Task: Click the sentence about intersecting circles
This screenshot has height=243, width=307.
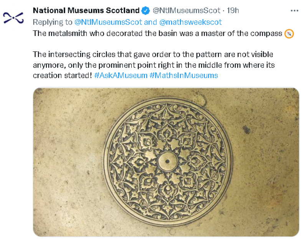Action: coord(154,65)
